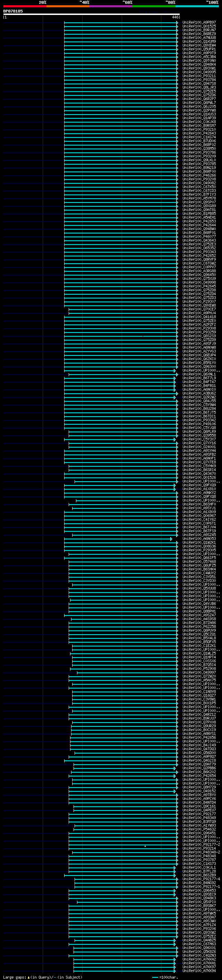
Task: Select hit label UniRef100_P29305
Action: point(199,550)
